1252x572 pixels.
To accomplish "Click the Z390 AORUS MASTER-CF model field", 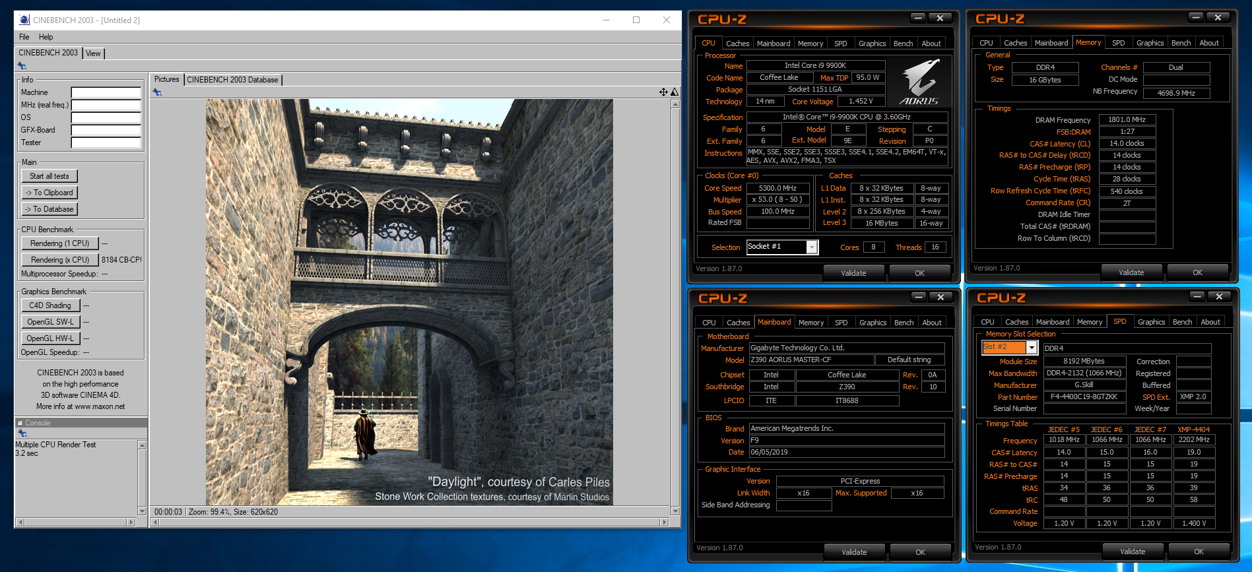I will coord(811,360).
